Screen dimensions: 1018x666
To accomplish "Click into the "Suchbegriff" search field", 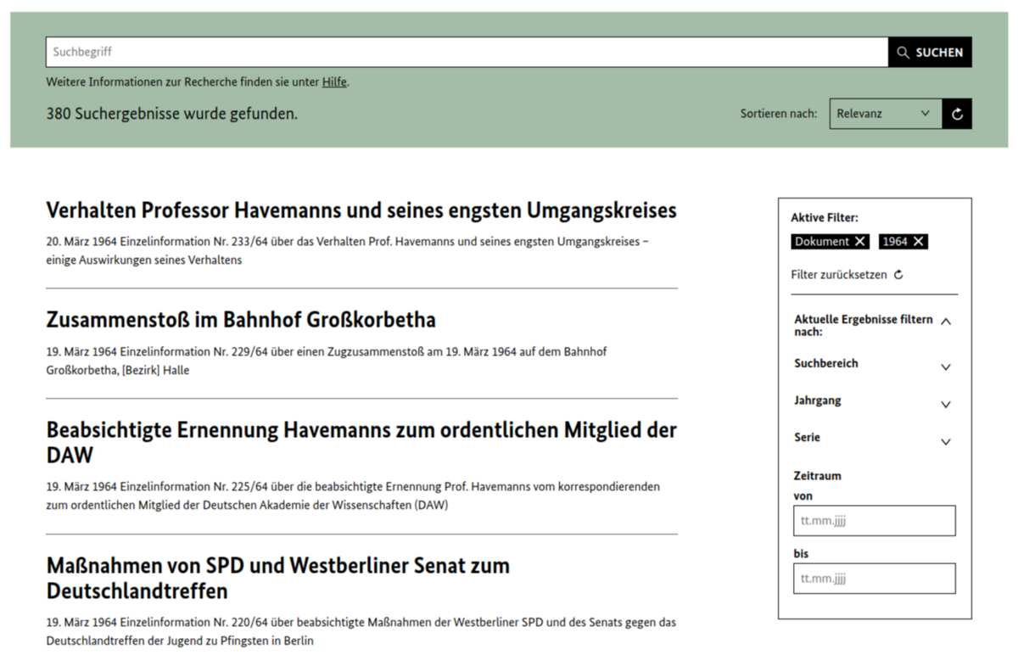I will point(339,52).
